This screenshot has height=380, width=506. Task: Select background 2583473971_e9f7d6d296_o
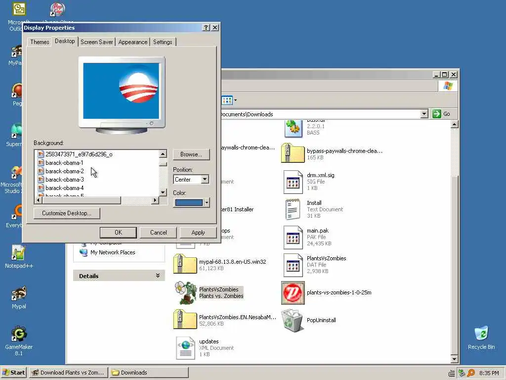79,154
